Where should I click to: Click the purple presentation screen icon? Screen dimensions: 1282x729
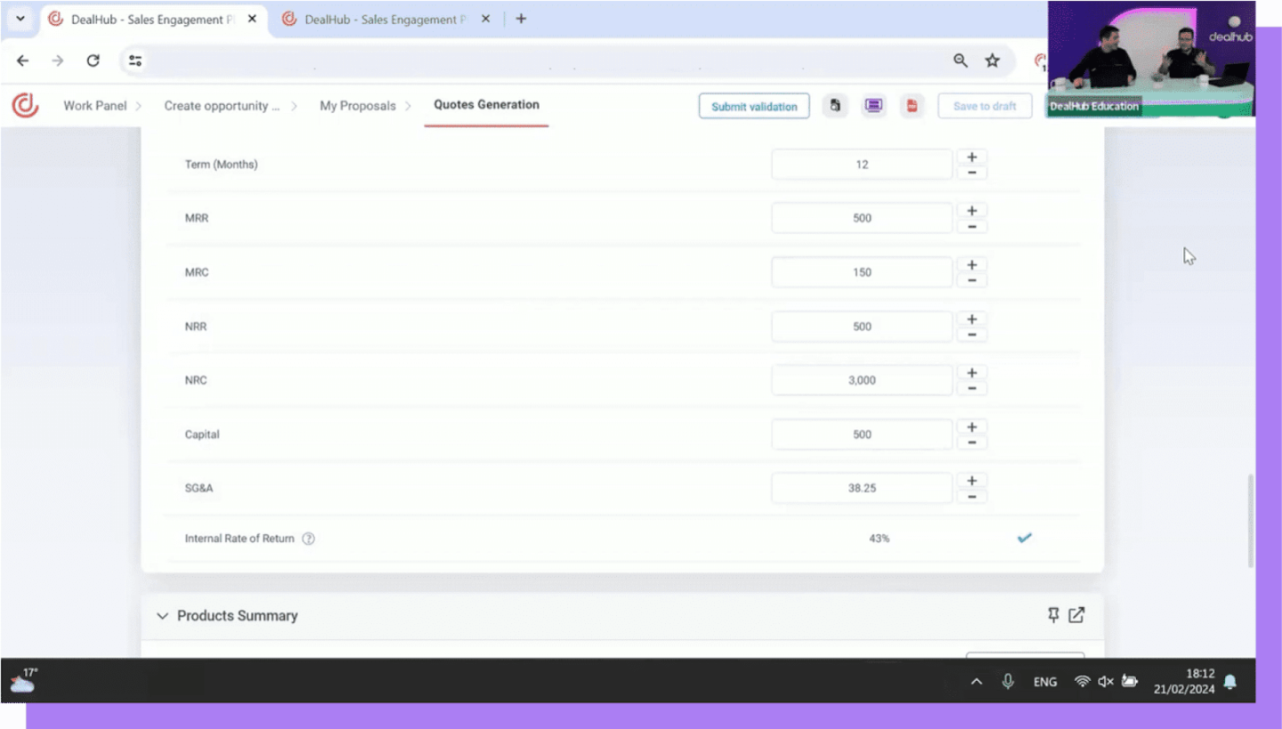pyautogui.click(x=873, y=106)
